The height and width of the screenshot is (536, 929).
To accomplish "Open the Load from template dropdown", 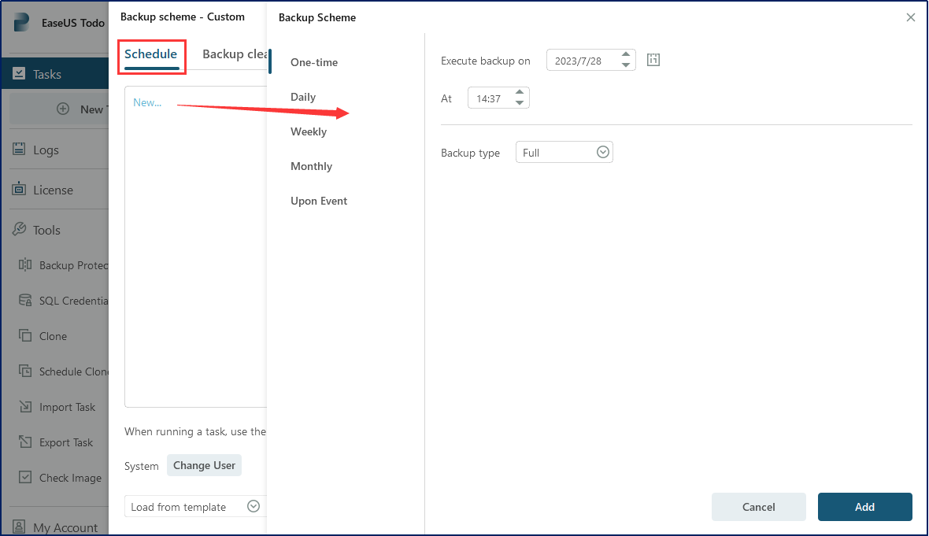I will click(x=254, y=507).
